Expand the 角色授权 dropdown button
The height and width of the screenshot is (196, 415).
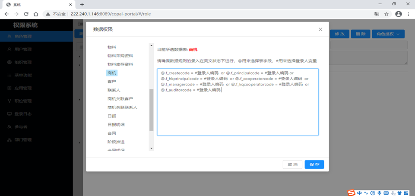(388, 34)
